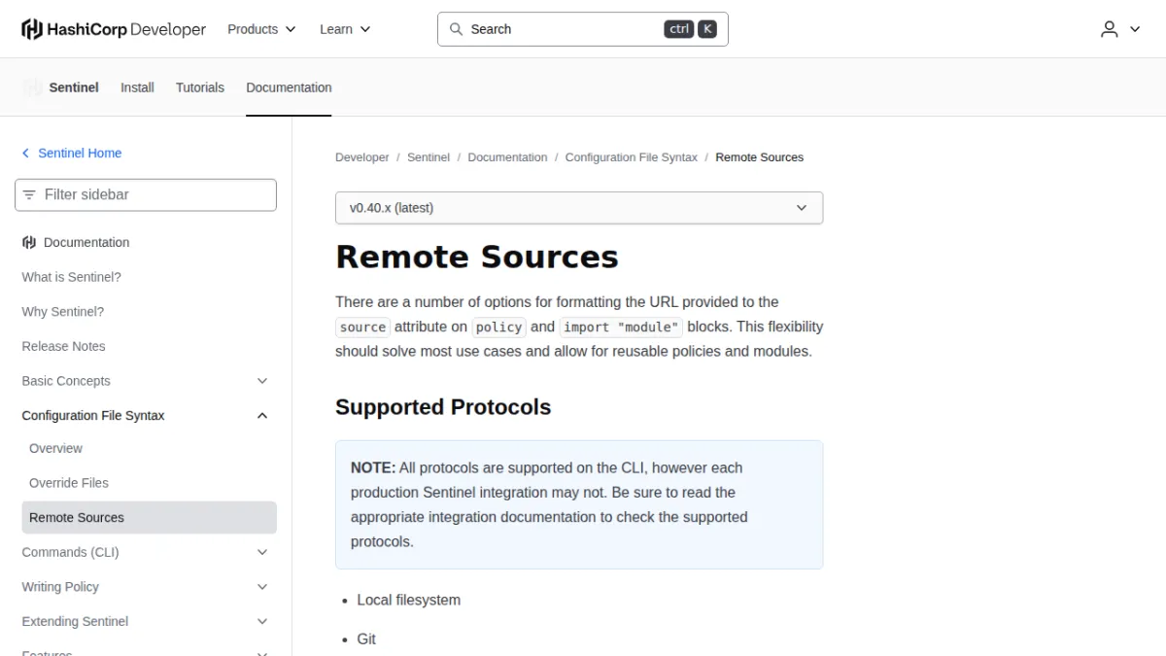Select the Documentation tab
Viewport: 1166px width, 656px height.
tap(289, 87)
